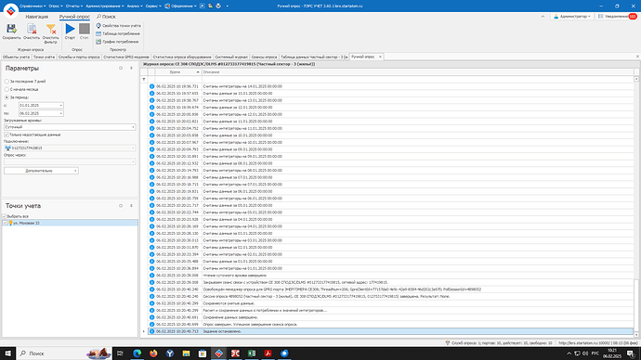
Task: Click the Уведомления notifications icon
Action: tap(617, 17)
